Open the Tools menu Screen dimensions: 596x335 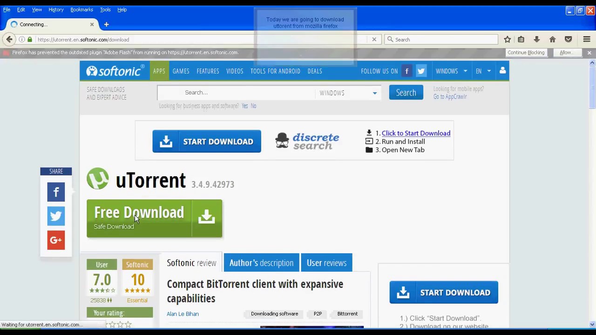(x=105, y=9)
